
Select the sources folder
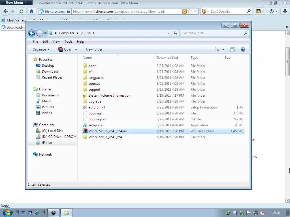coord(94,84)
